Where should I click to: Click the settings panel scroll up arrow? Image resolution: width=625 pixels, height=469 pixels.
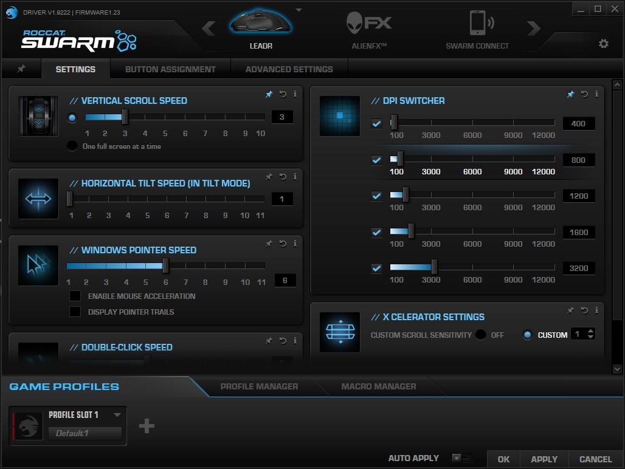617,85
